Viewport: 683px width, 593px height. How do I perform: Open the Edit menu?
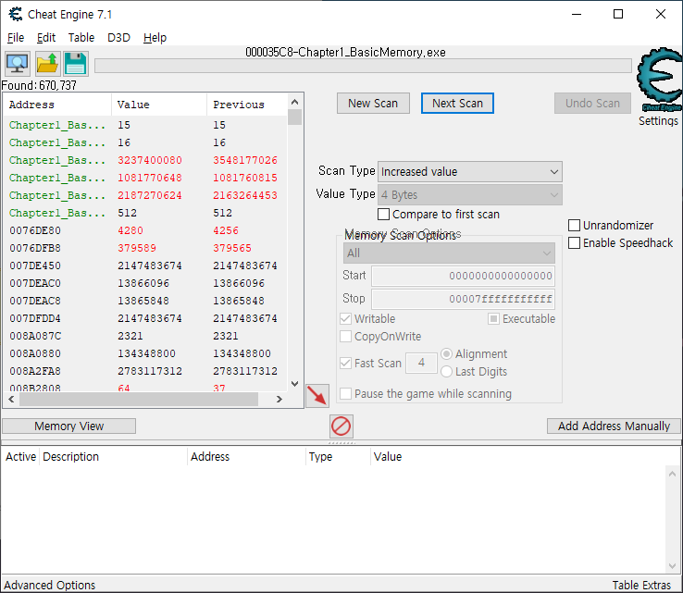click(46, 37)
